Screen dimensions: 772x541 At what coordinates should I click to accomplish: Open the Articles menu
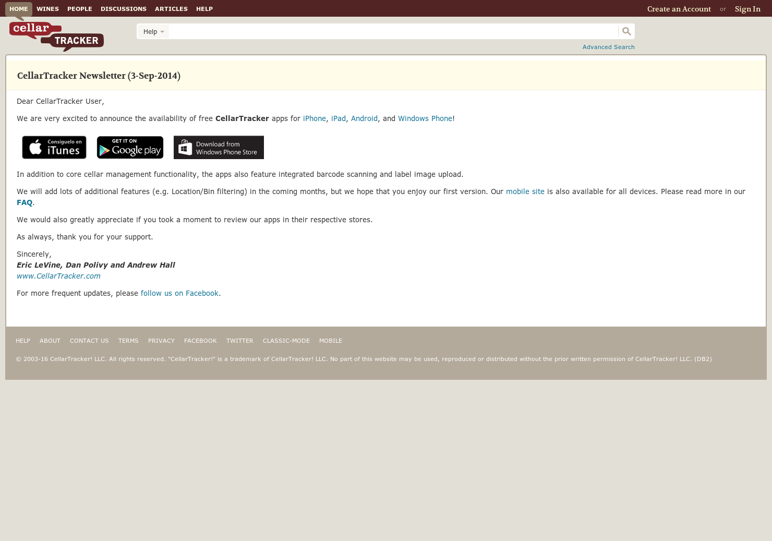click(x=171, y=9)
